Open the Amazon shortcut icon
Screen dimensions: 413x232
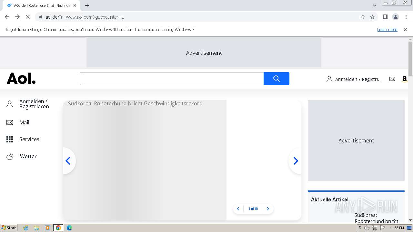[405, 79]
